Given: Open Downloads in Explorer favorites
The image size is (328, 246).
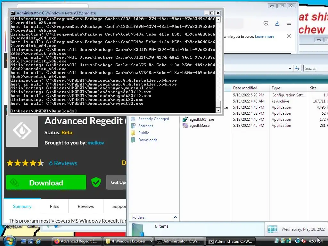Looking at the screenshot, I should (x=148, y=140).
